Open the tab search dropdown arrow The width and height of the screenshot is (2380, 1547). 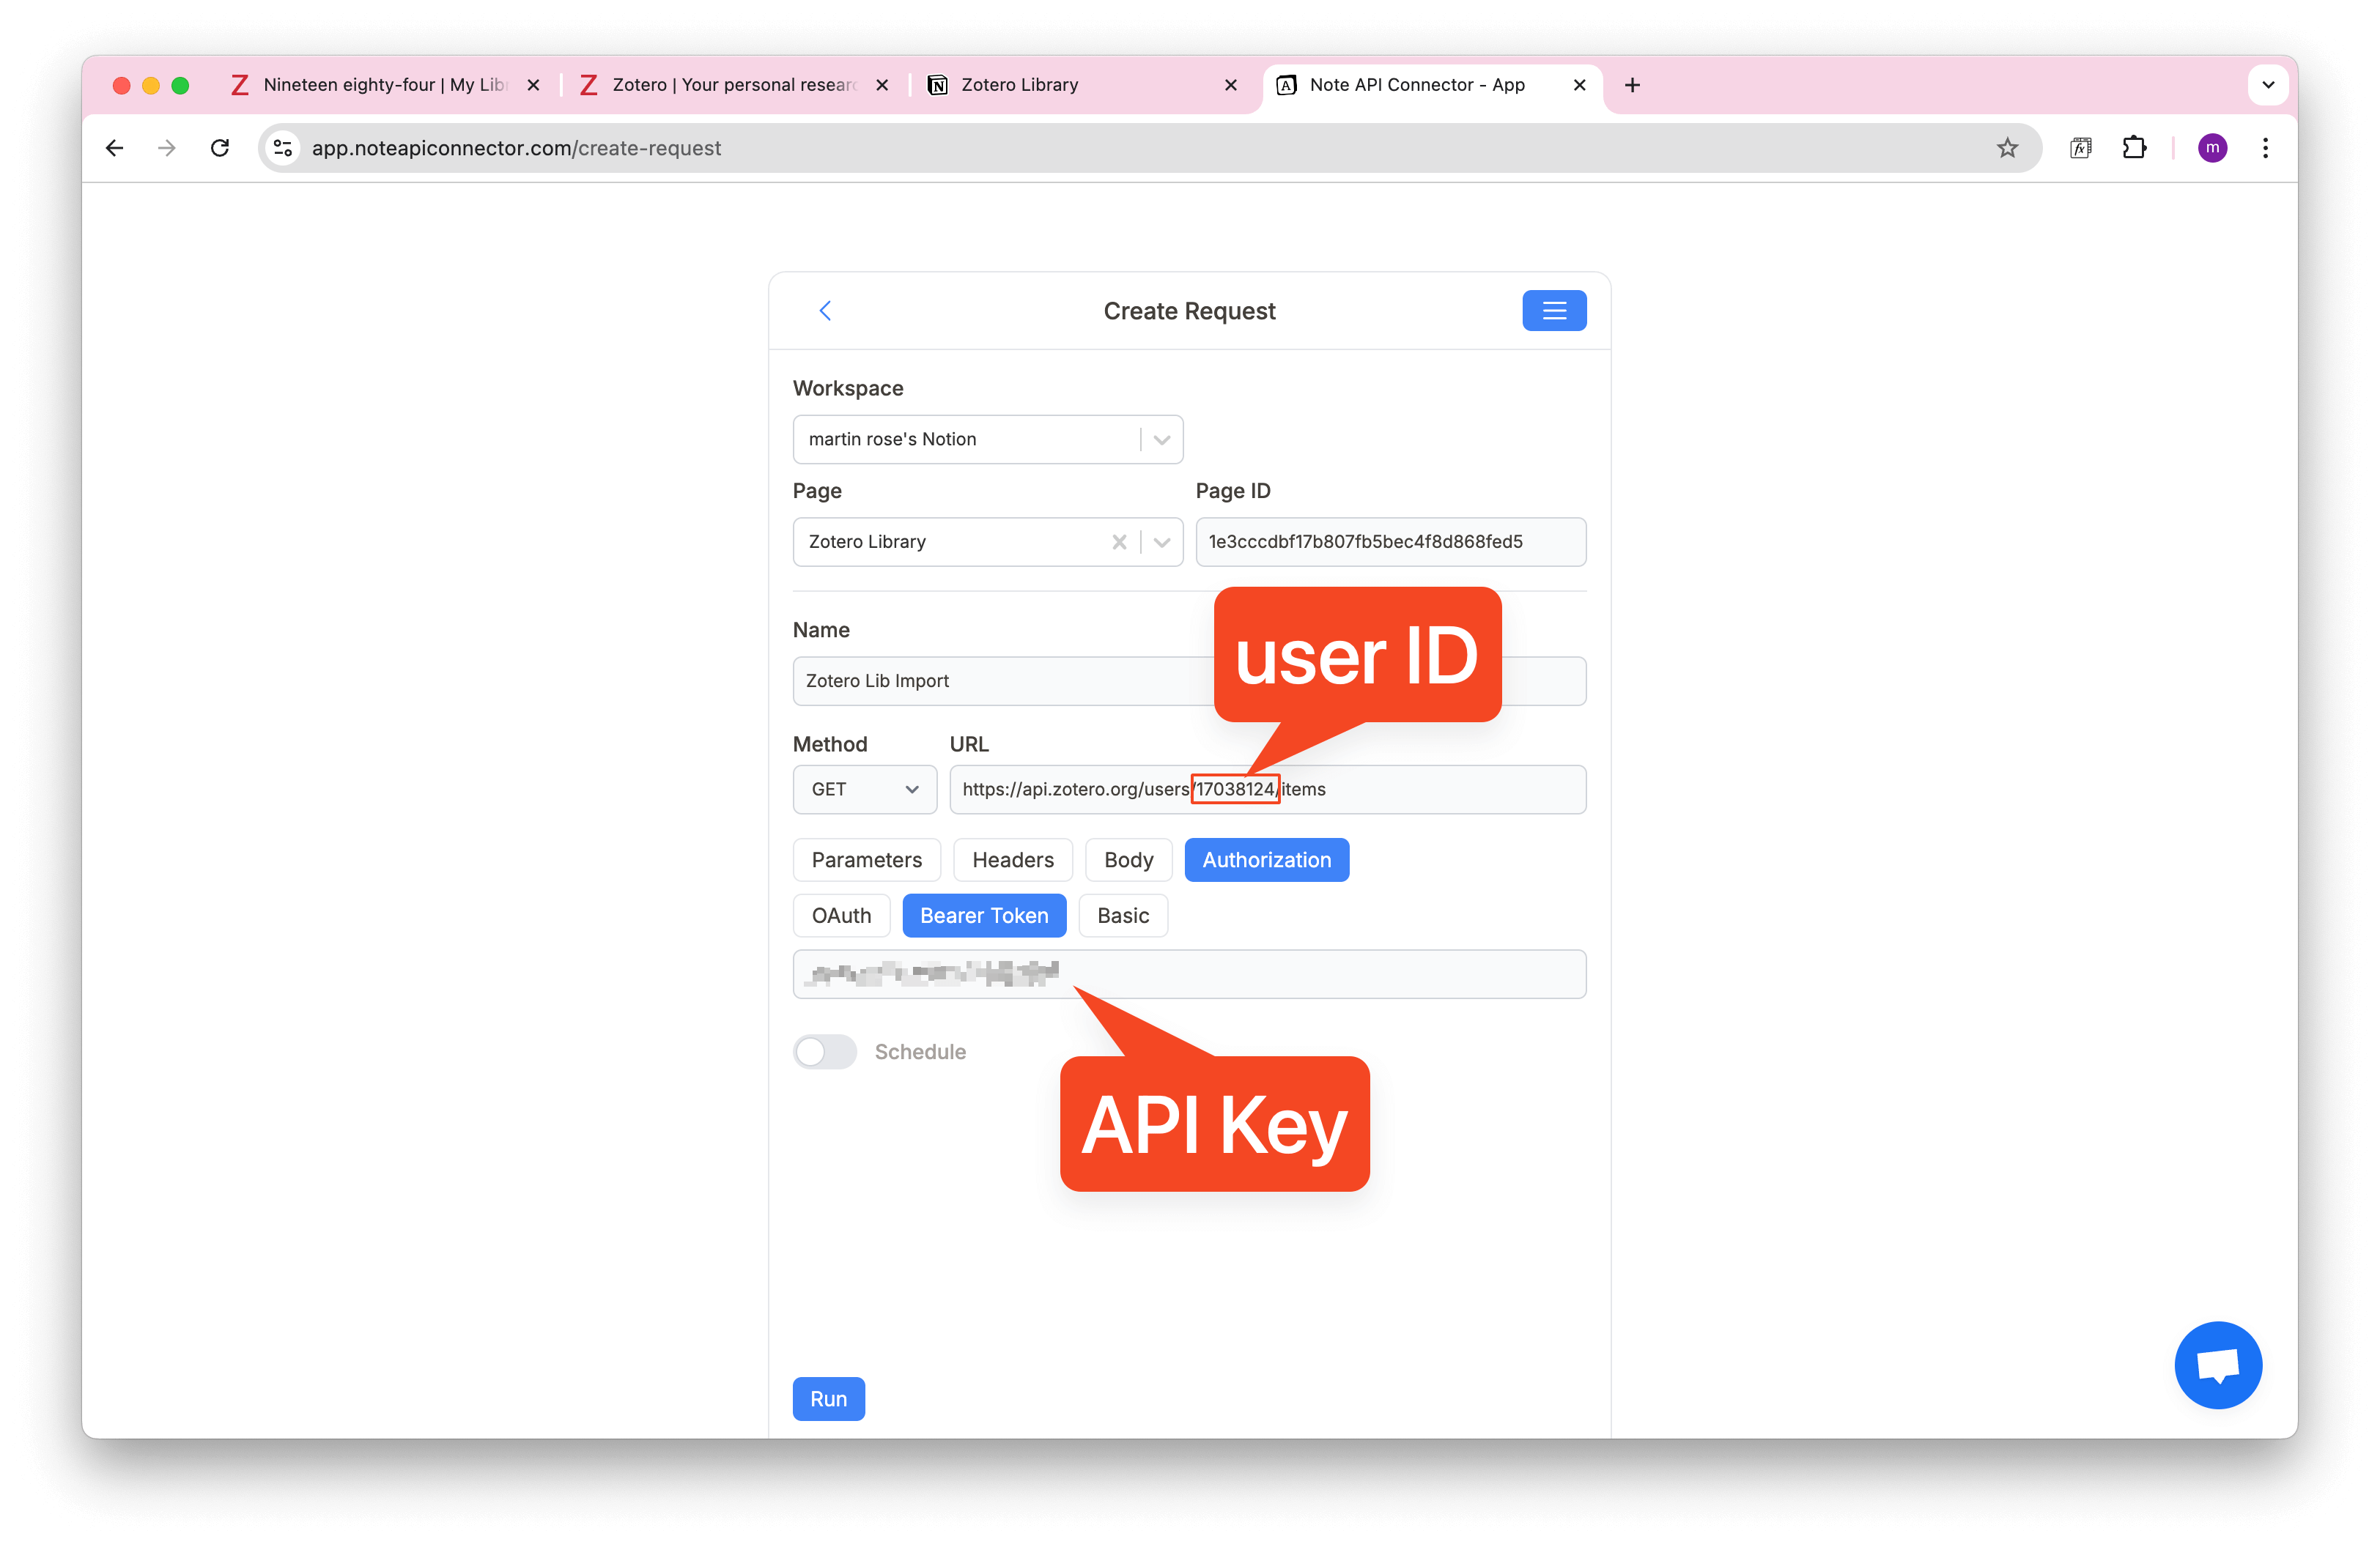pyautogui.click(x=2268, y=85)
